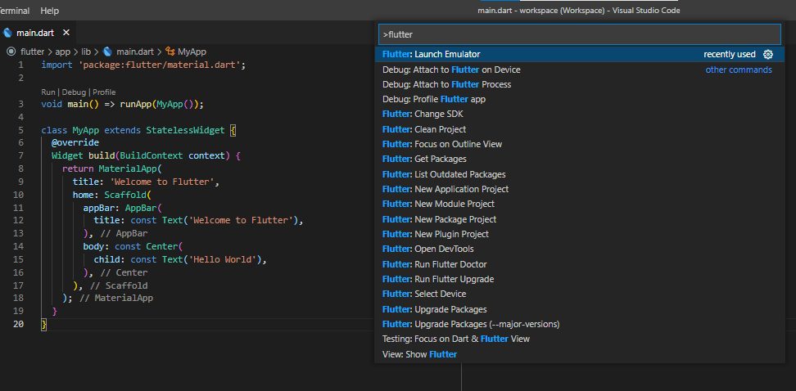Select Debug: Attach to Flutter on Device
Viewport: 796px width, 391px height.
point(580,70)
